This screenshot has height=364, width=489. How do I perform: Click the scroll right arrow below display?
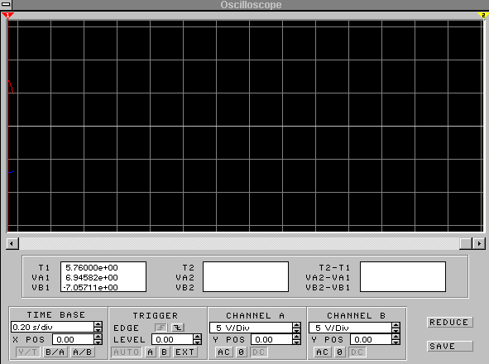point(479,243)
